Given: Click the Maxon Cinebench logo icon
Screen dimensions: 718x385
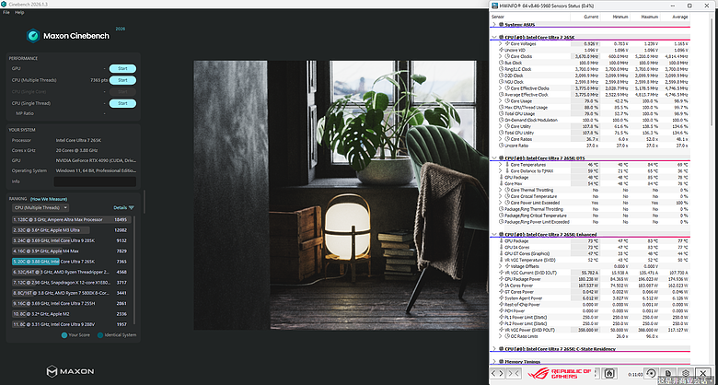Looking at the screenshot, I should click(x=33, y=36).
